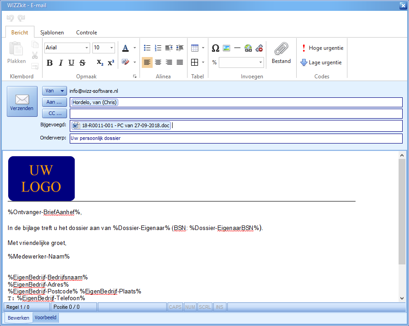Image resolution: width=409 pixels, height=326 pixels.
Task: Insert an image into the email body
Action: [x=226, y=48]
